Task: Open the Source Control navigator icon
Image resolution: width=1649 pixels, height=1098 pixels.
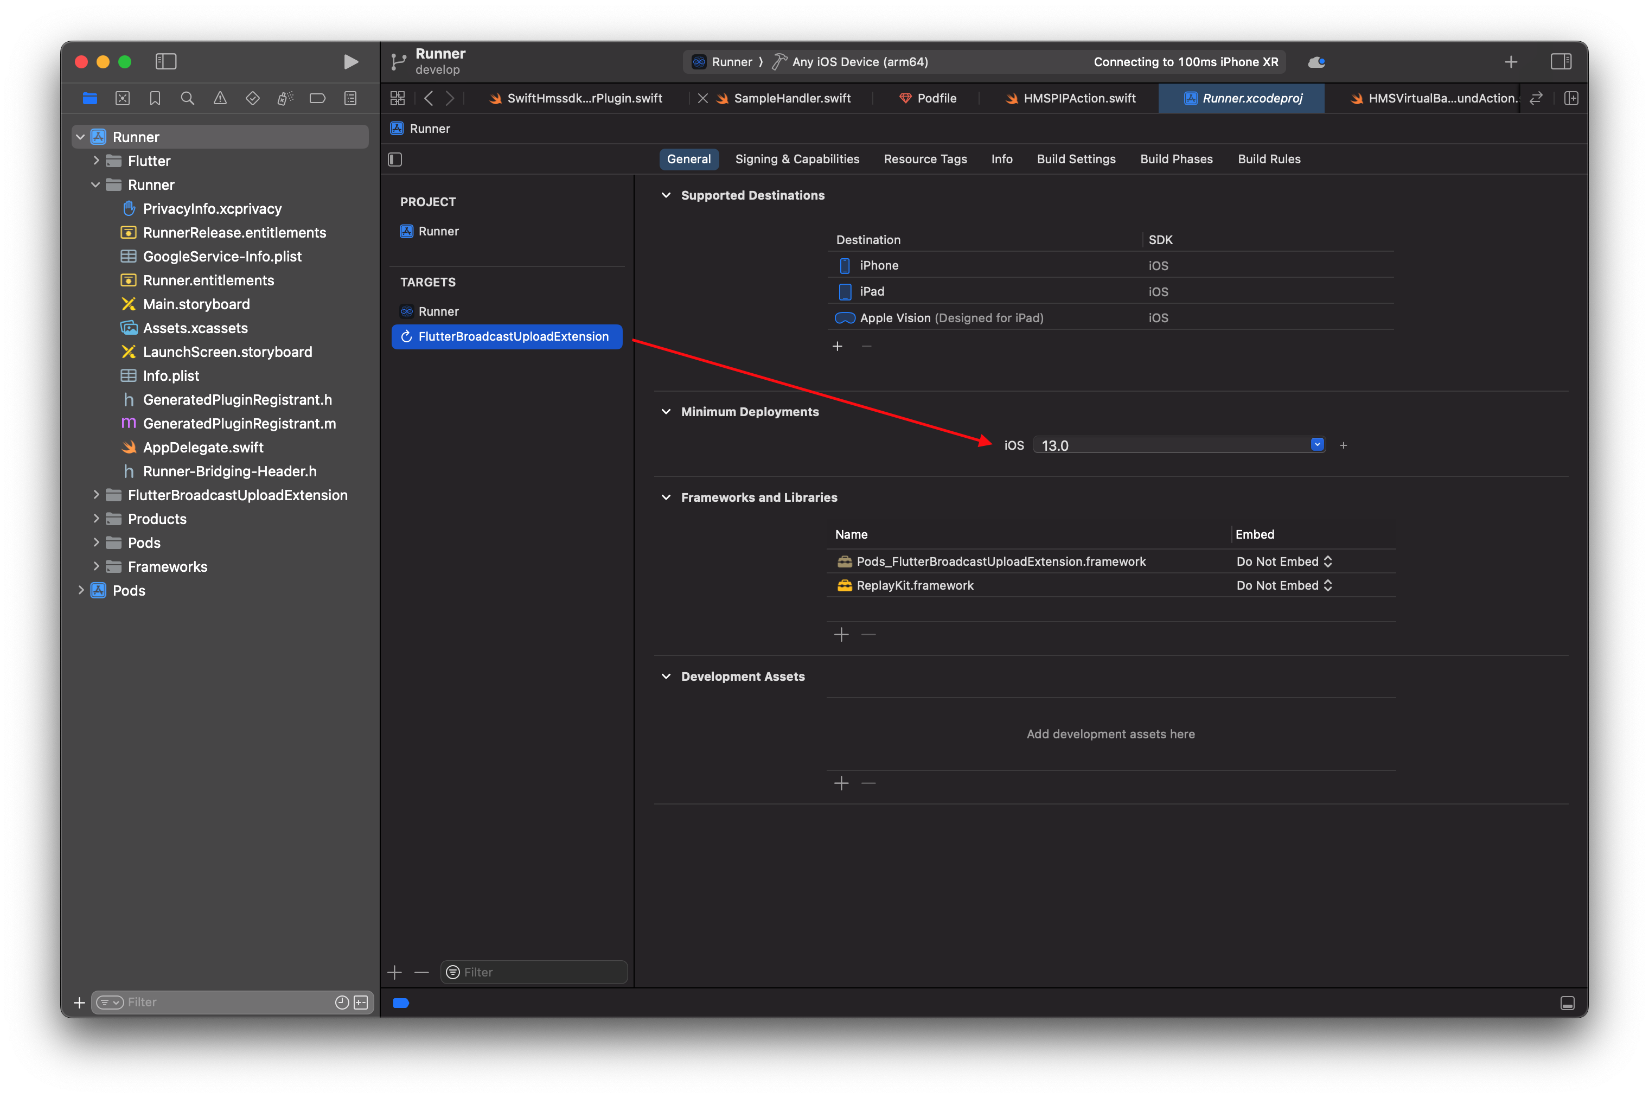Action: tap(123, 98)
